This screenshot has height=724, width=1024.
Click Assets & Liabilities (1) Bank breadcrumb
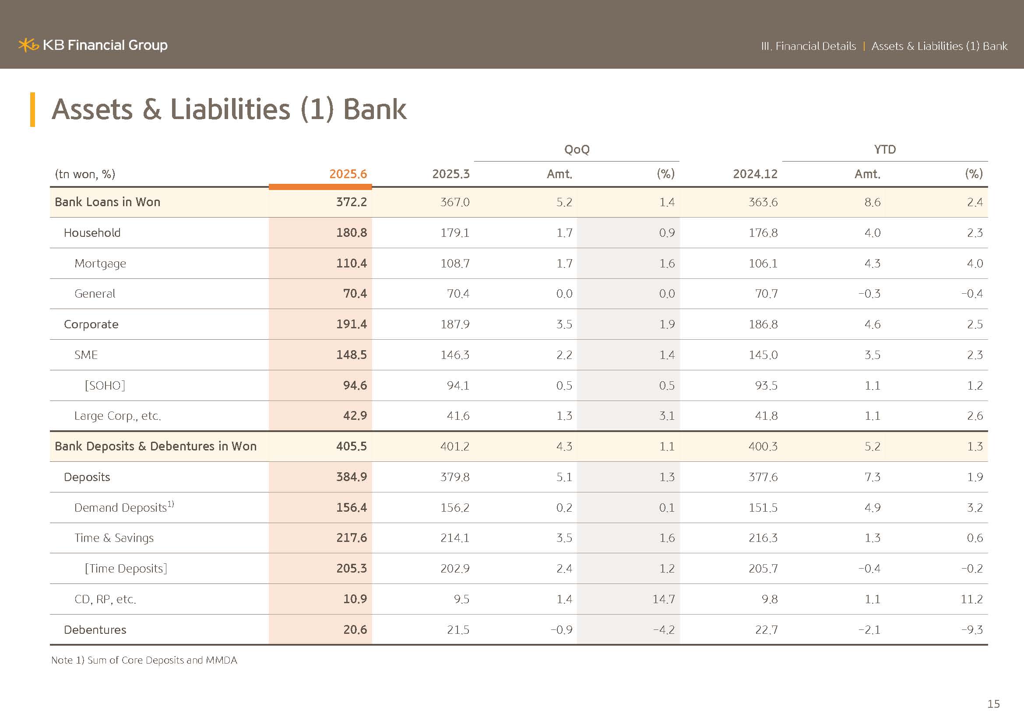pos(939,46)
